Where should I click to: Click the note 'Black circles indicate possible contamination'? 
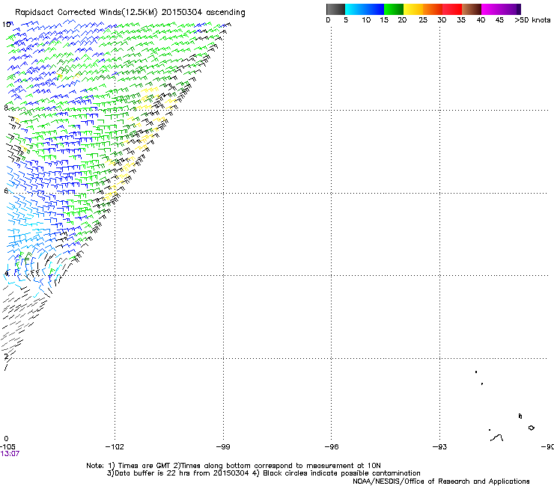click(x=341, y=473)
